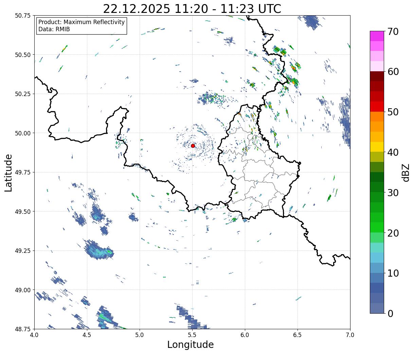Click the 50.00 latitude tick label
The height and width of the screenshot is (353, 414).
coord(23,133)
